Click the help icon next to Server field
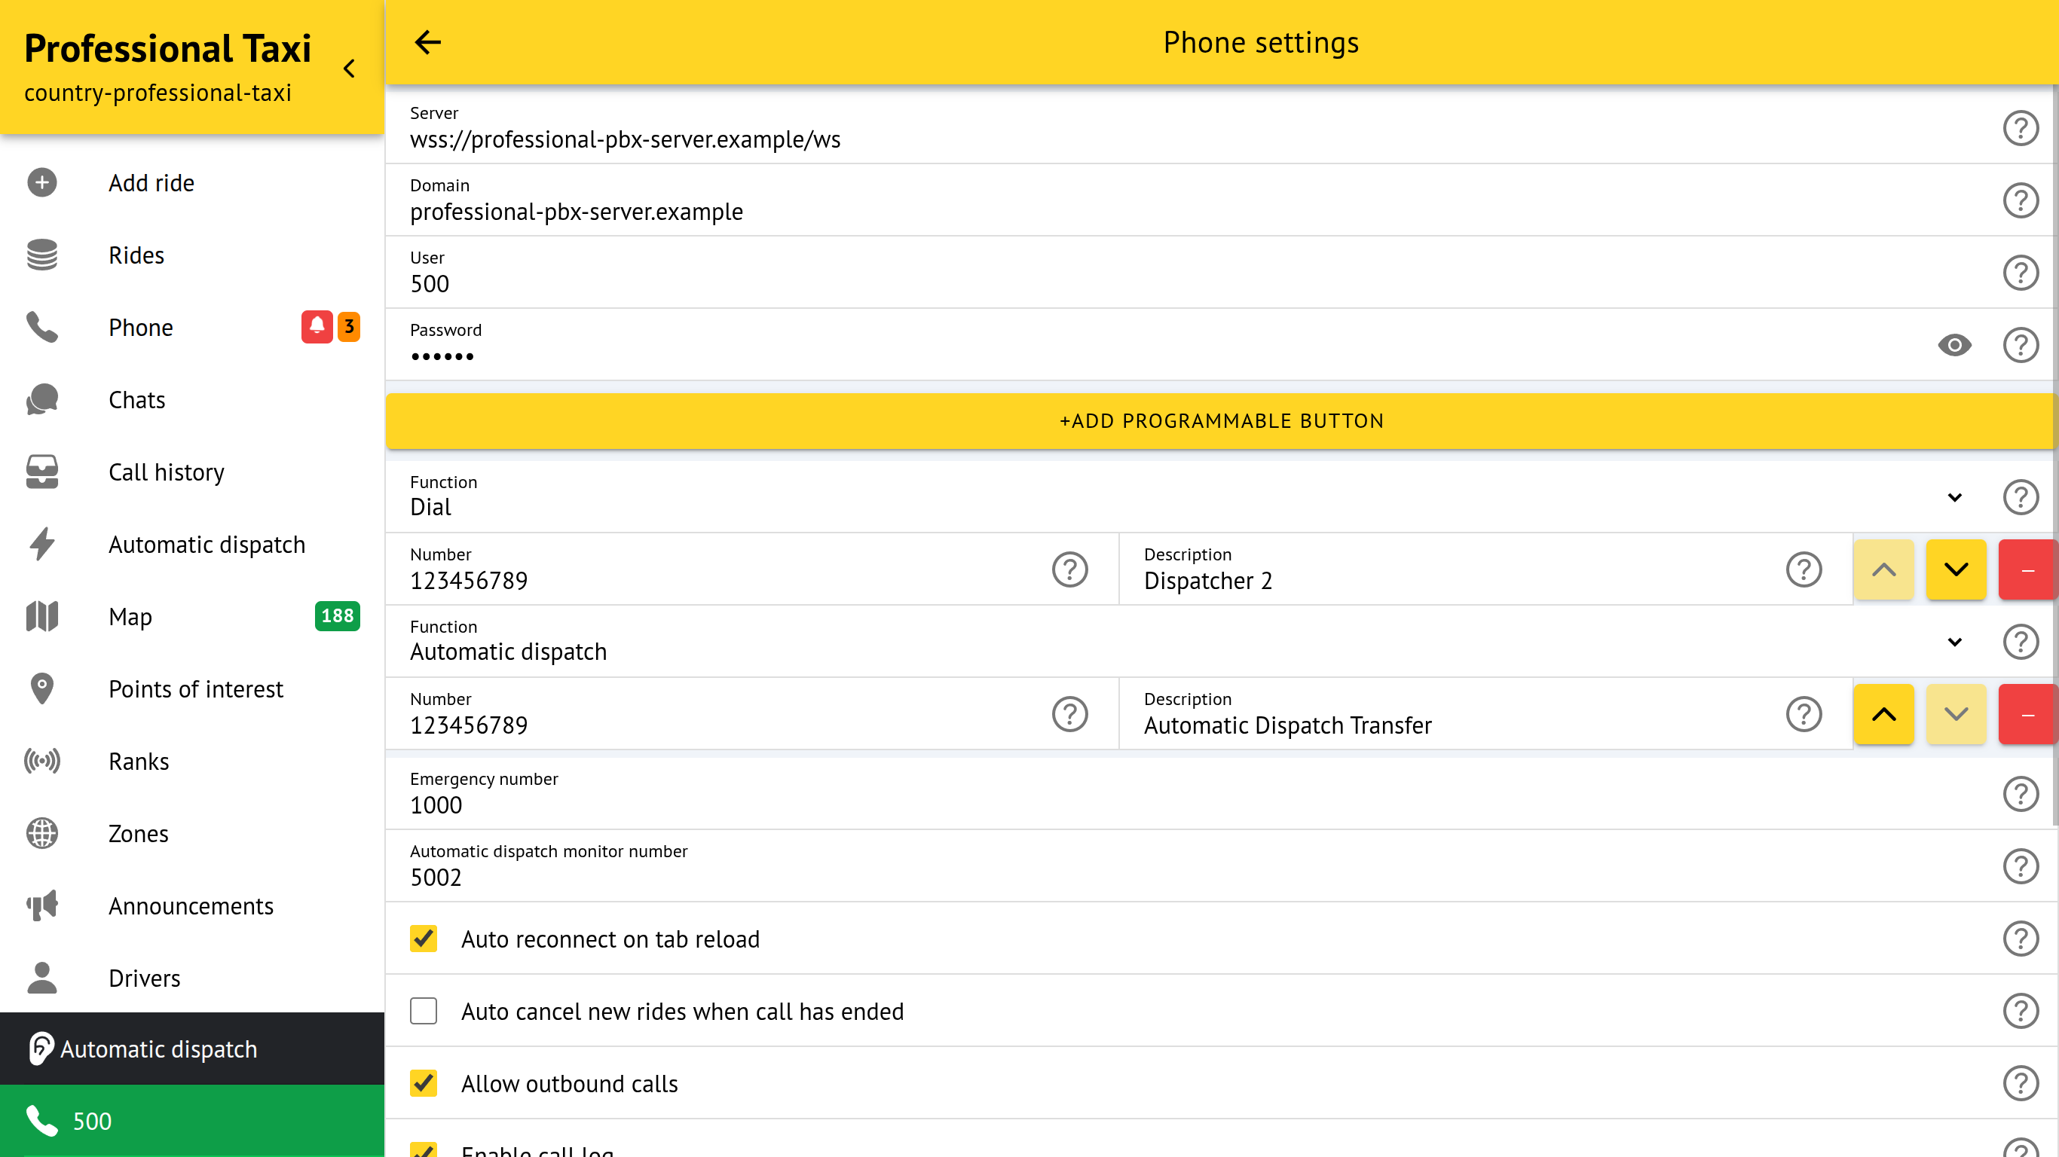Viewport: 2059px width, 1157px height. point(2020,128)
